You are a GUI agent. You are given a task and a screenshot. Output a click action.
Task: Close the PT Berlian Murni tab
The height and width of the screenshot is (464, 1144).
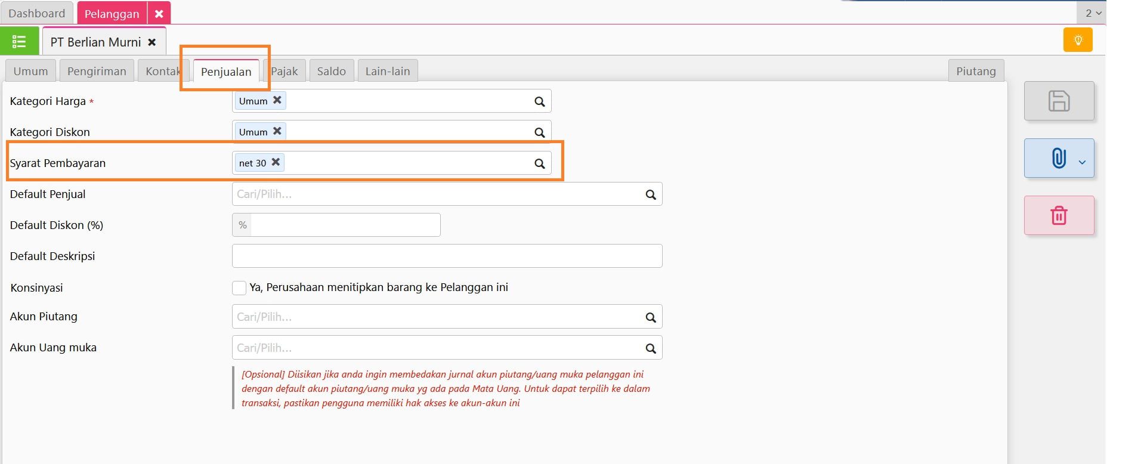coord(152,42)
